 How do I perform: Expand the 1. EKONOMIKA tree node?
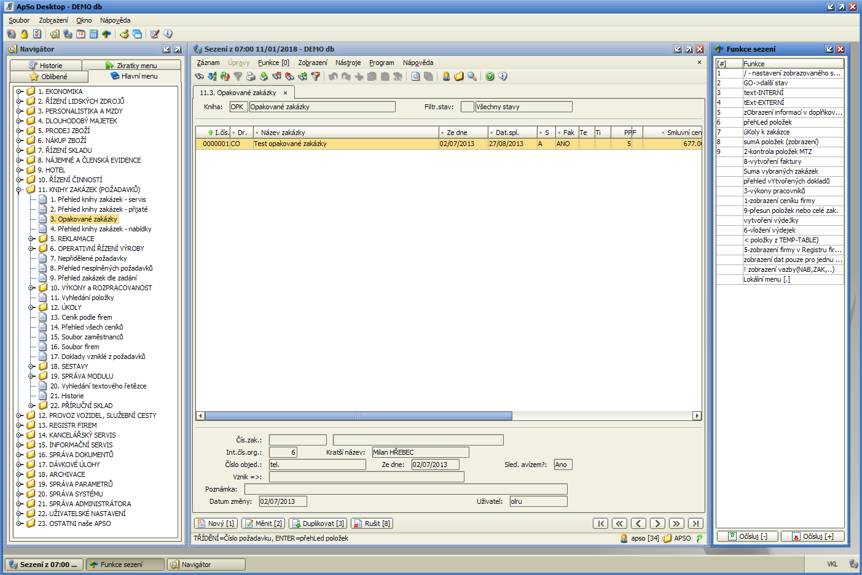pyautogui.click(x=19, y=91)
